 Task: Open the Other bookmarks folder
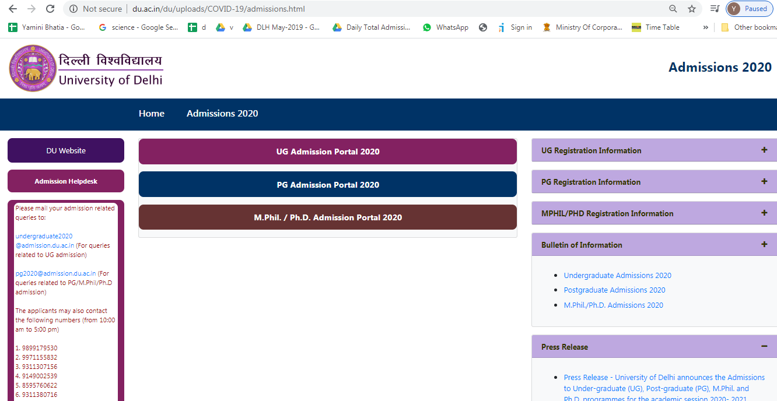click(x=748, y=27)
